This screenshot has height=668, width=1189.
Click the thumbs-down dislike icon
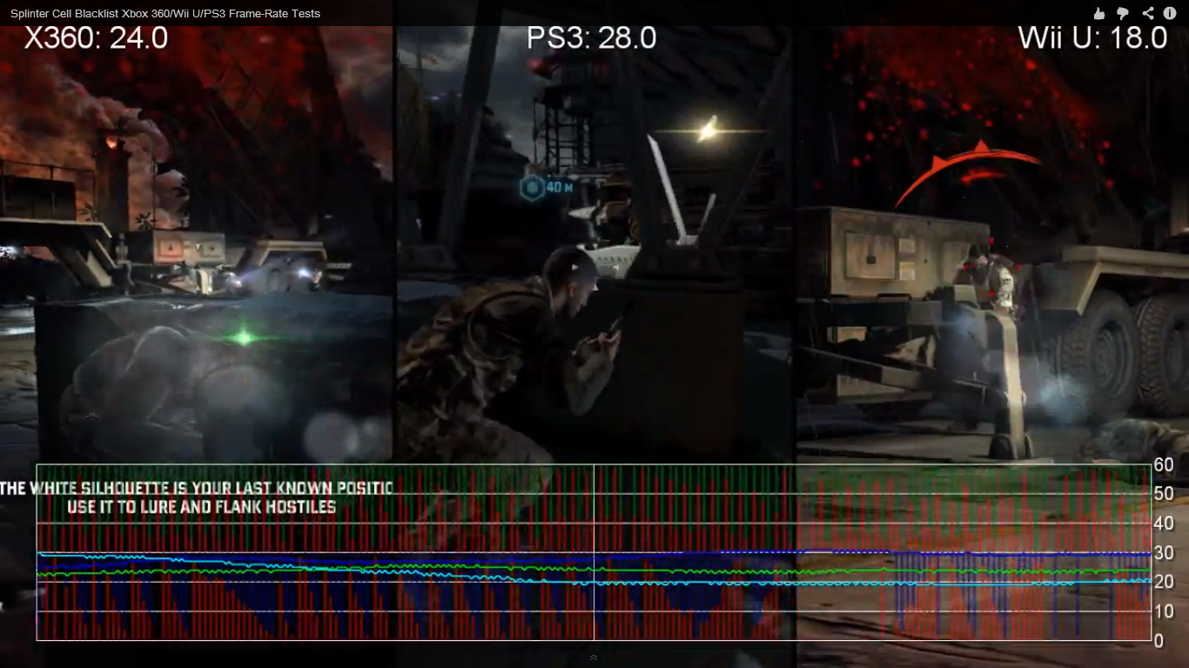click(x=1123, y=13)
